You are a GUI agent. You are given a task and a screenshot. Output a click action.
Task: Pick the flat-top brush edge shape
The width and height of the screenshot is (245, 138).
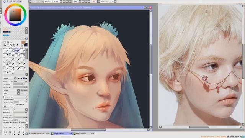tap(26, 78)
